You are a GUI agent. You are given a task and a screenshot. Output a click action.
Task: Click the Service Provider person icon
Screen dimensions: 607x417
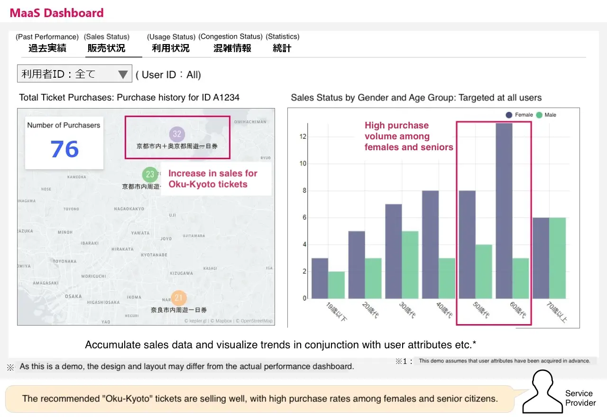(541, 391)
